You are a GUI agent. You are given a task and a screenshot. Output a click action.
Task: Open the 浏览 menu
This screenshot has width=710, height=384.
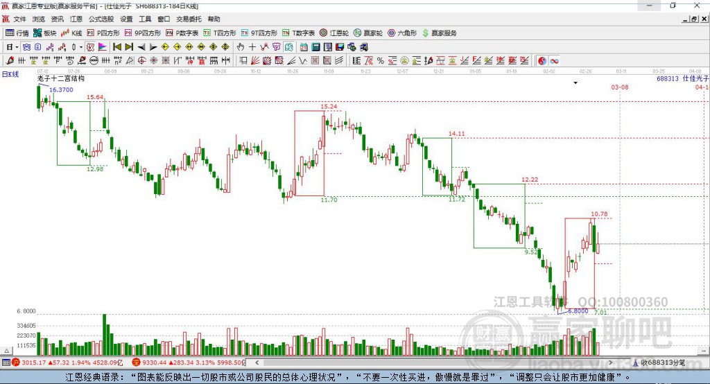click(x=39, y=19)
